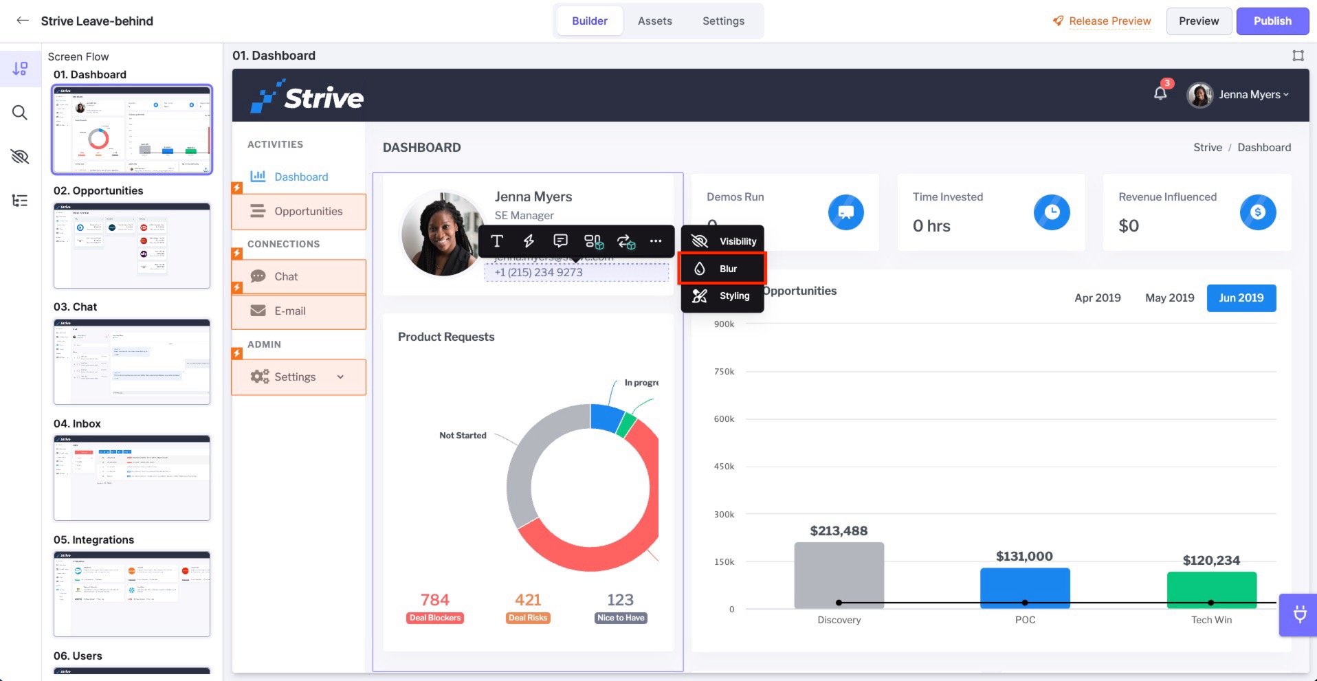Click the Publish button
The image size is (1317, 681).
click(1272, 21)
